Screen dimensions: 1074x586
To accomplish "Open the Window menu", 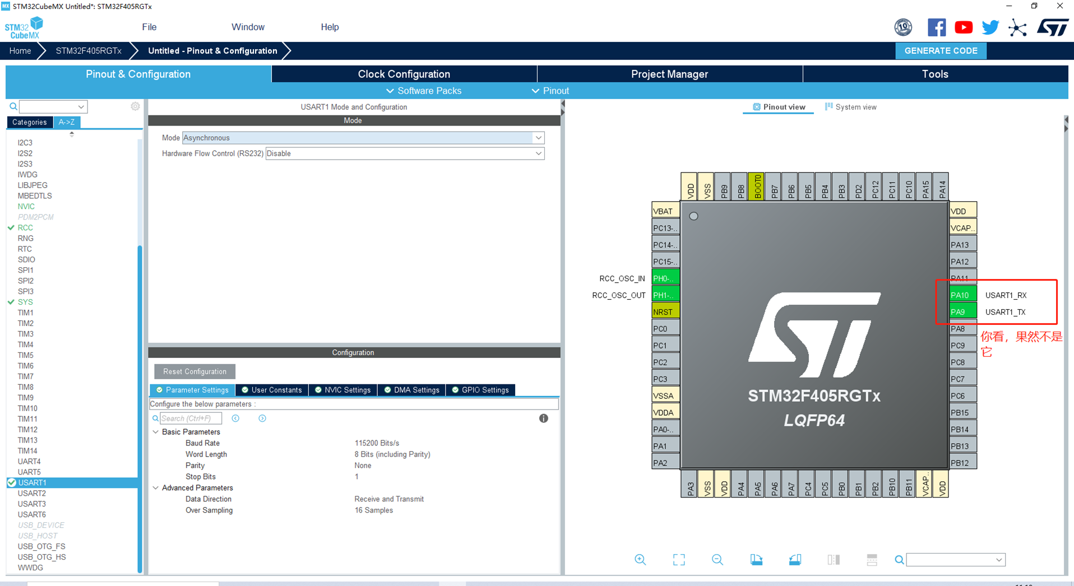I will (248, 27).
